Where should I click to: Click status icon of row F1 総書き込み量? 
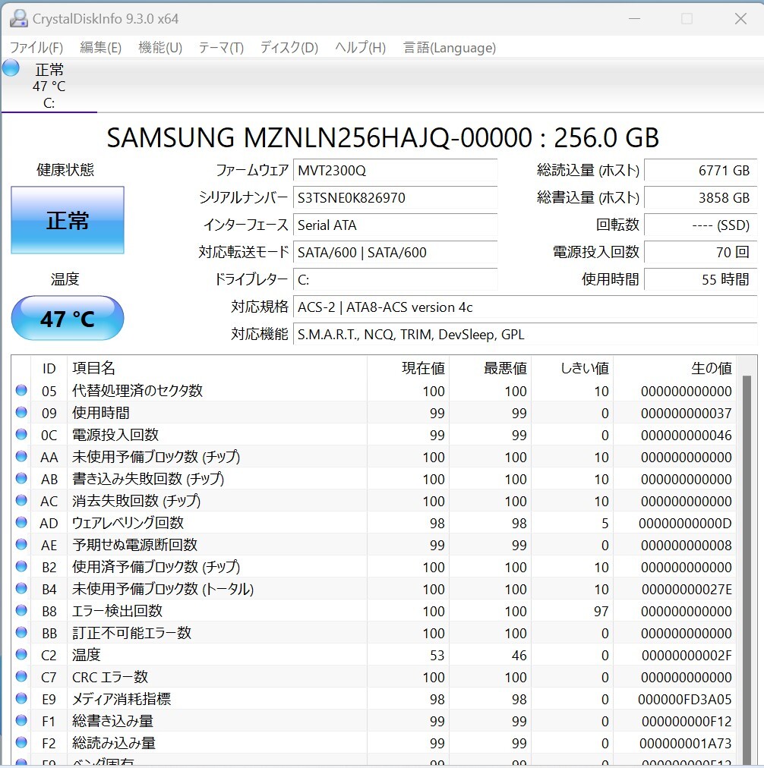[x=21, y=720]
